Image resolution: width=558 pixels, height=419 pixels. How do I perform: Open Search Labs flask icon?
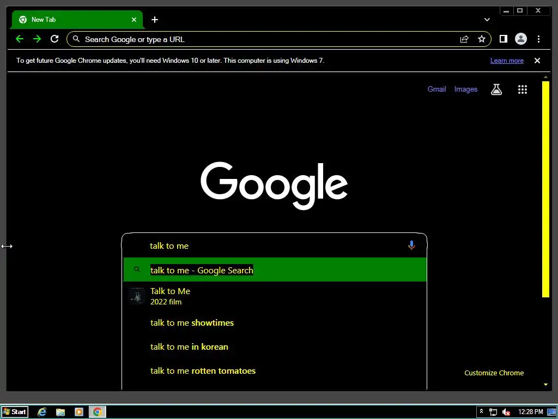pos(496,89)
